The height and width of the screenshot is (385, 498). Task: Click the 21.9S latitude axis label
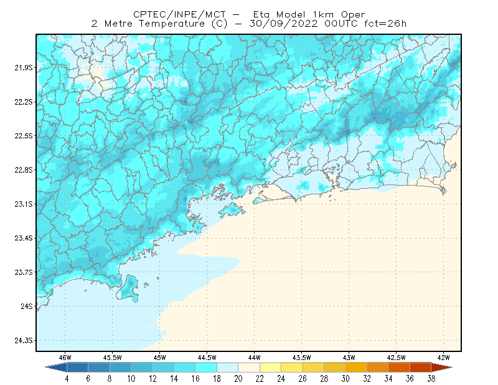click(24, 68)
